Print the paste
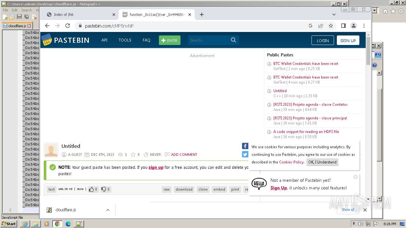The width and height of the screenshot is (406, 228). coord(235,189)
